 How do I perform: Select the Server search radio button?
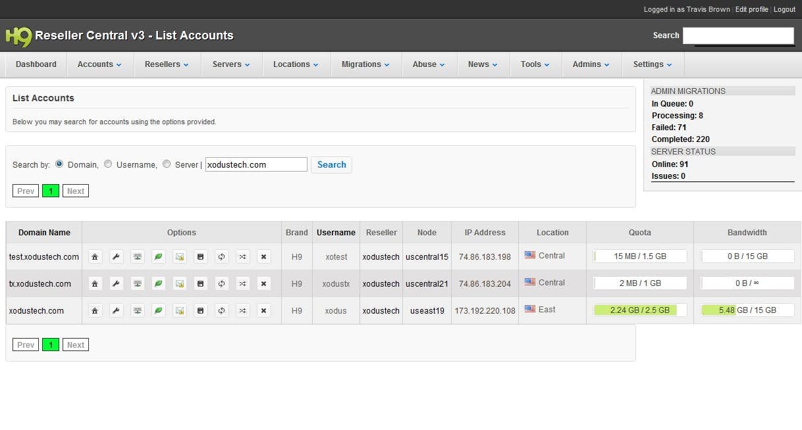pos(167,164)
